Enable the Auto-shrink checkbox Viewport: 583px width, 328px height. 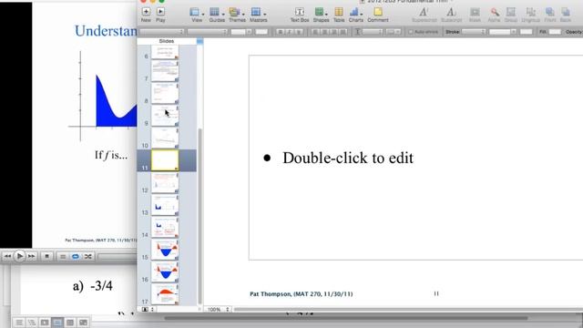411,32
